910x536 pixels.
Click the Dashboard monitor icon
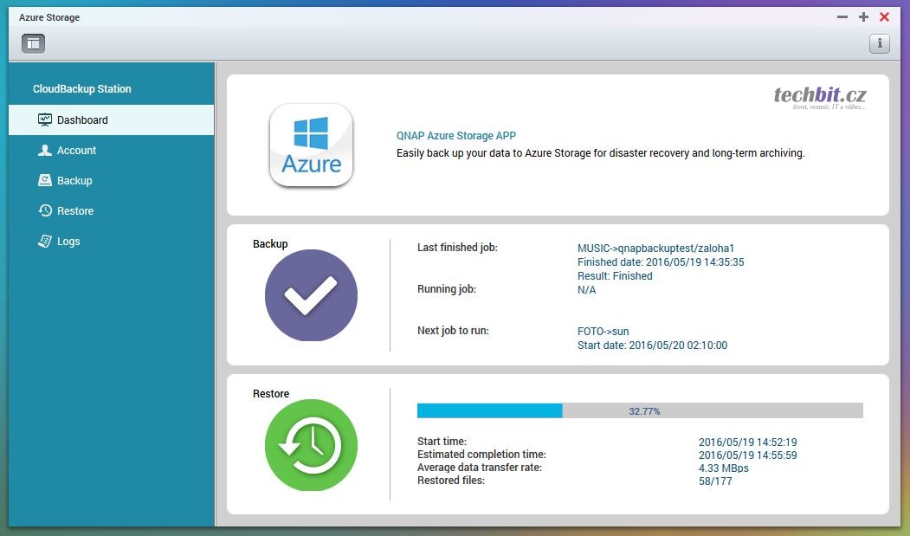pos(45,120)
